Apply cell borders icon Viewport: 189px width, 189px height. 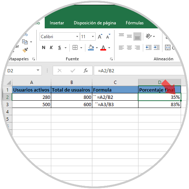click(75, 48)
